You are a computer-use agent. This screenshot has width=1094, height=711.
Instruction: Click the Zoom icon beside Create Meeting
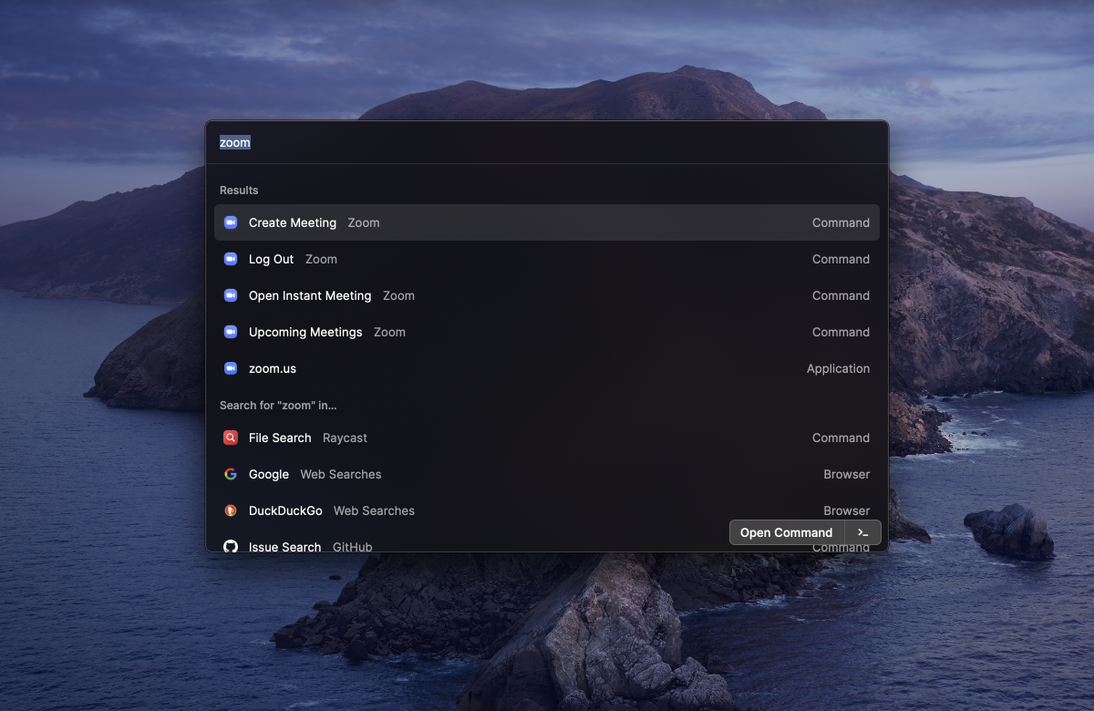click(x=231, y=222)
